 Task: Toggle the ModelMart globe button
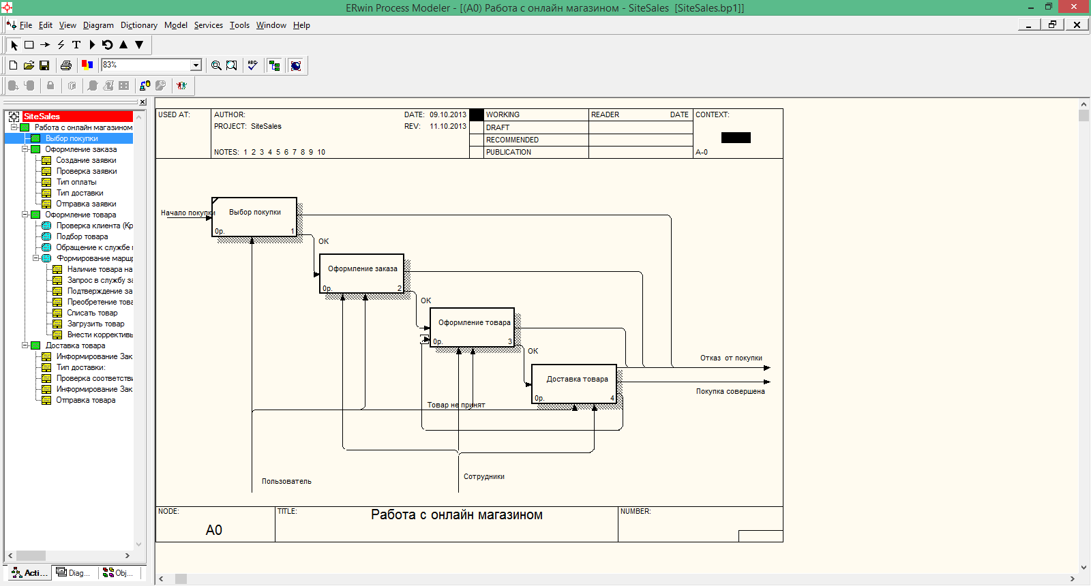pos(296,65)
